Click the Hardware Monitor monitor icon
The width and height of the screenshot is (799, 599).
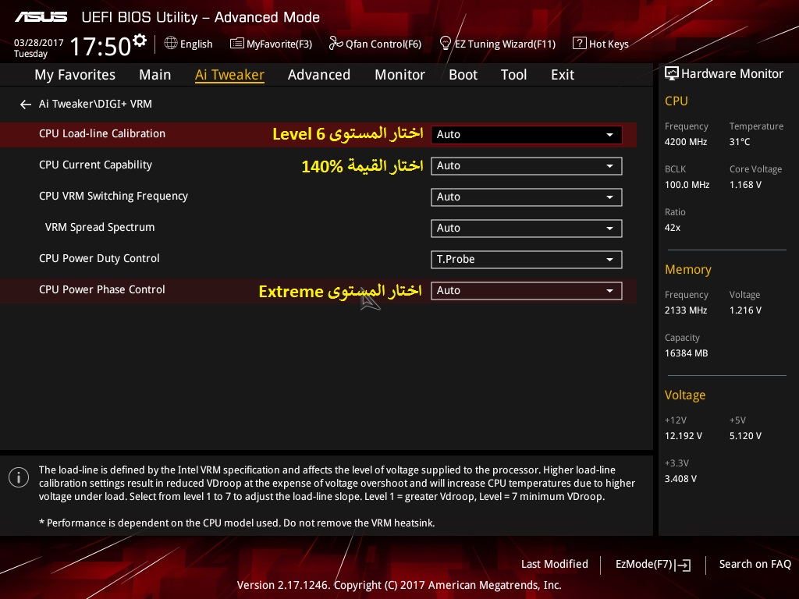[672, 74]
